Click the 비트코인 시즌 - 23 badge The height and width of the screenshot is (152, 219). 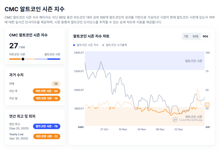(47, 91)
